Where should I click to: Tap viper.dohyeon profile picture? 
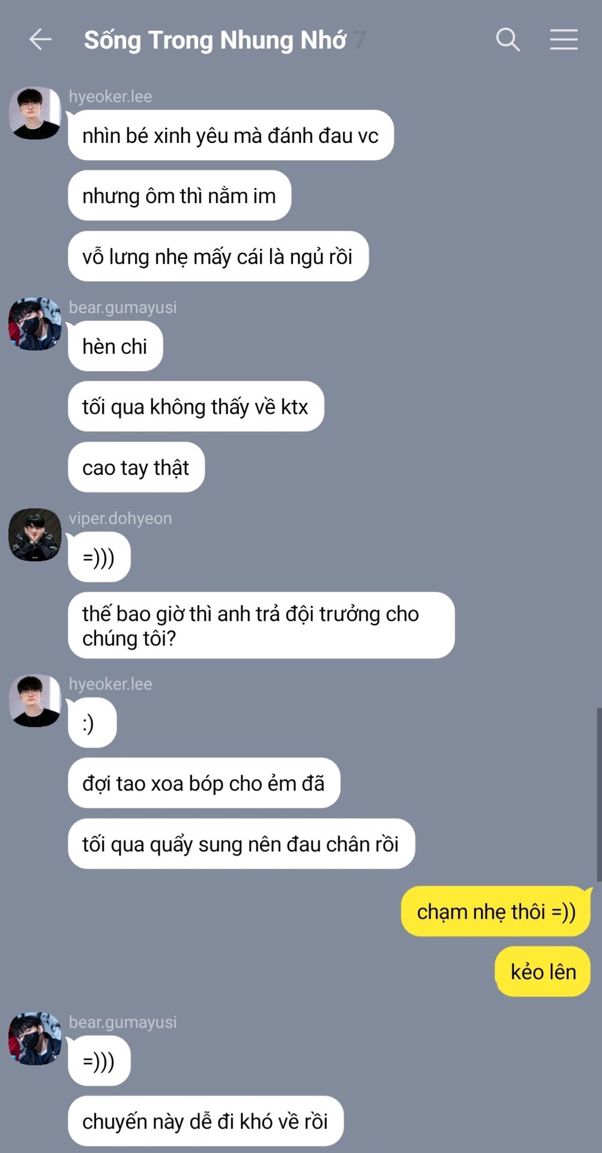35,535
